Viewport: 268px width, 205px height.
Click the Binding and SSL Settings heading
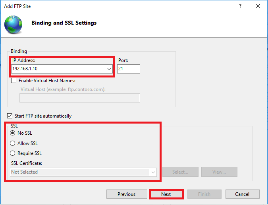[x=64, y=23]
